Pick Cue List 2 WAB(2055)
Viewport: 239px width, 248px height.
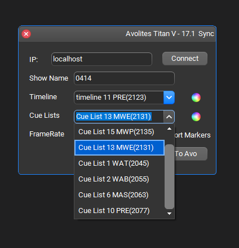pyautogui.click(x=119, y=179)
